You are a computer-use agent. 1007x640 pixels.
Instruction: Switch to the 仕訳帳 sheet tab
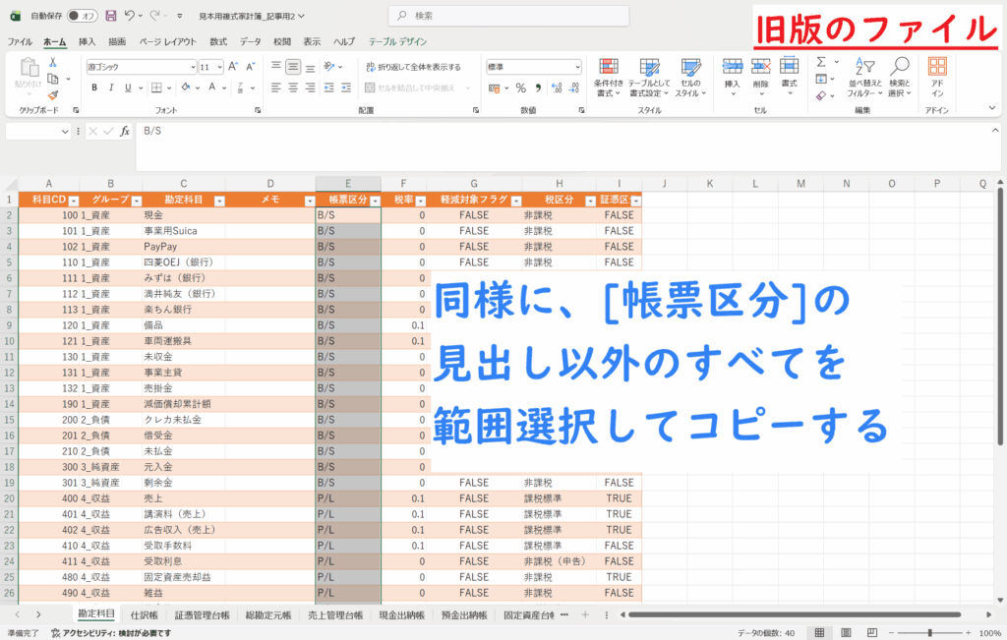pos(145,614)
